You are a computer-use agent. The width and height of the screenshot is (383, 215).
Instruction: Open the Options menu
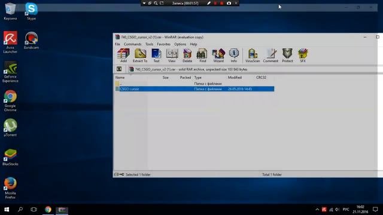(180, 44)
